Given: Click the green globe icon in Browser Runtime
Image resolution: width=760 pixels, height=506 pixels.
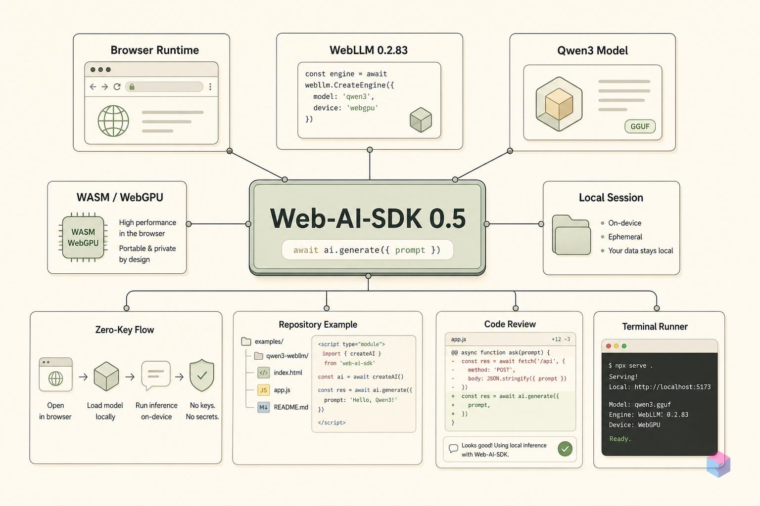Looking at the screenshot, I should pyautogui.click(x=113, y=121).
